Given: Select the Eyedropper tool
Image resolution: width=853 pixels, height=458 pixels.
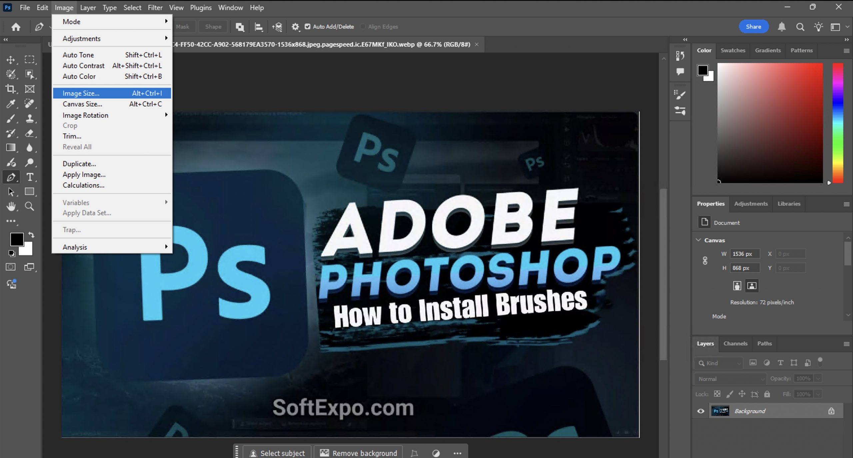Looking at the screenshot, I should pos(11,104).
